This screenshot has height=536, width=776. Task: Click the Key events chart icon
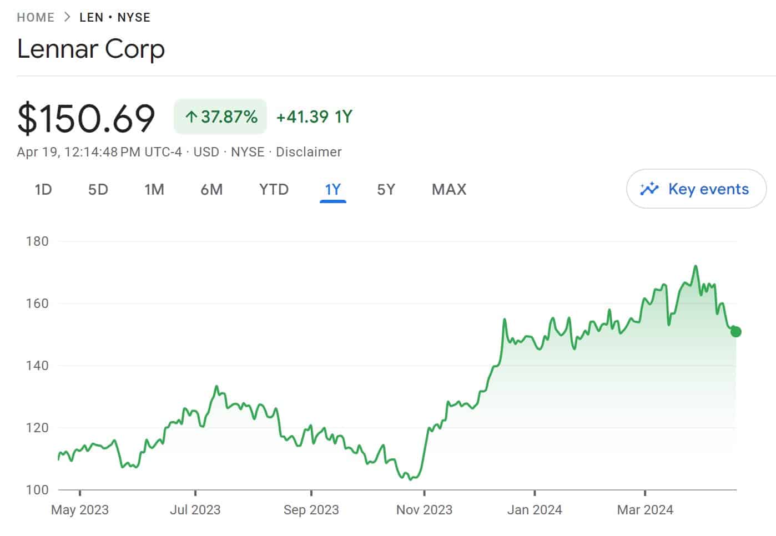coord(650,189)
